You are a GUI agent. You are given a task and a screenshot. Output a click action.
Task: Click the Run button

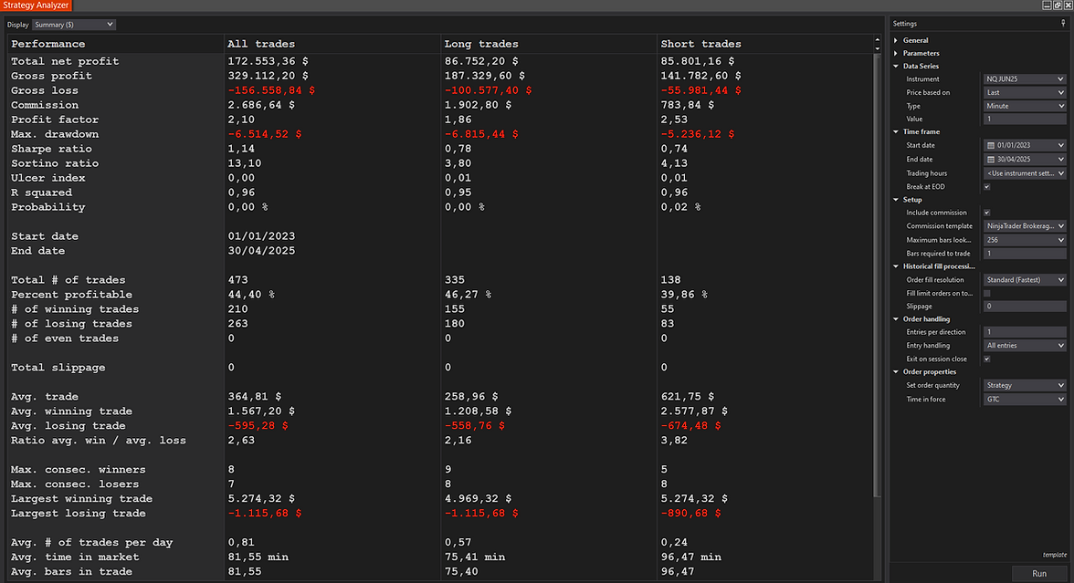click(x=1039, y=573)
